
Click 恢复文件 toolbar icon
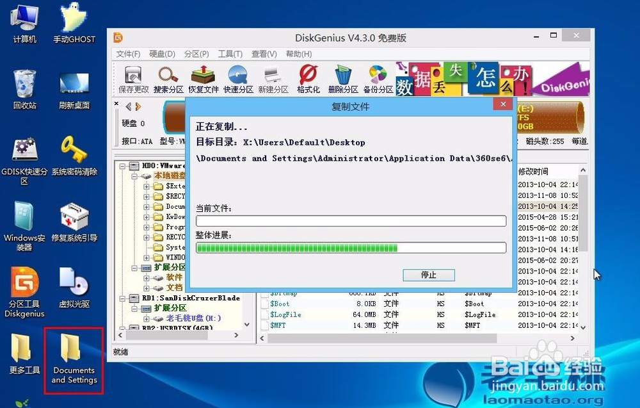[x=204, y=79]
